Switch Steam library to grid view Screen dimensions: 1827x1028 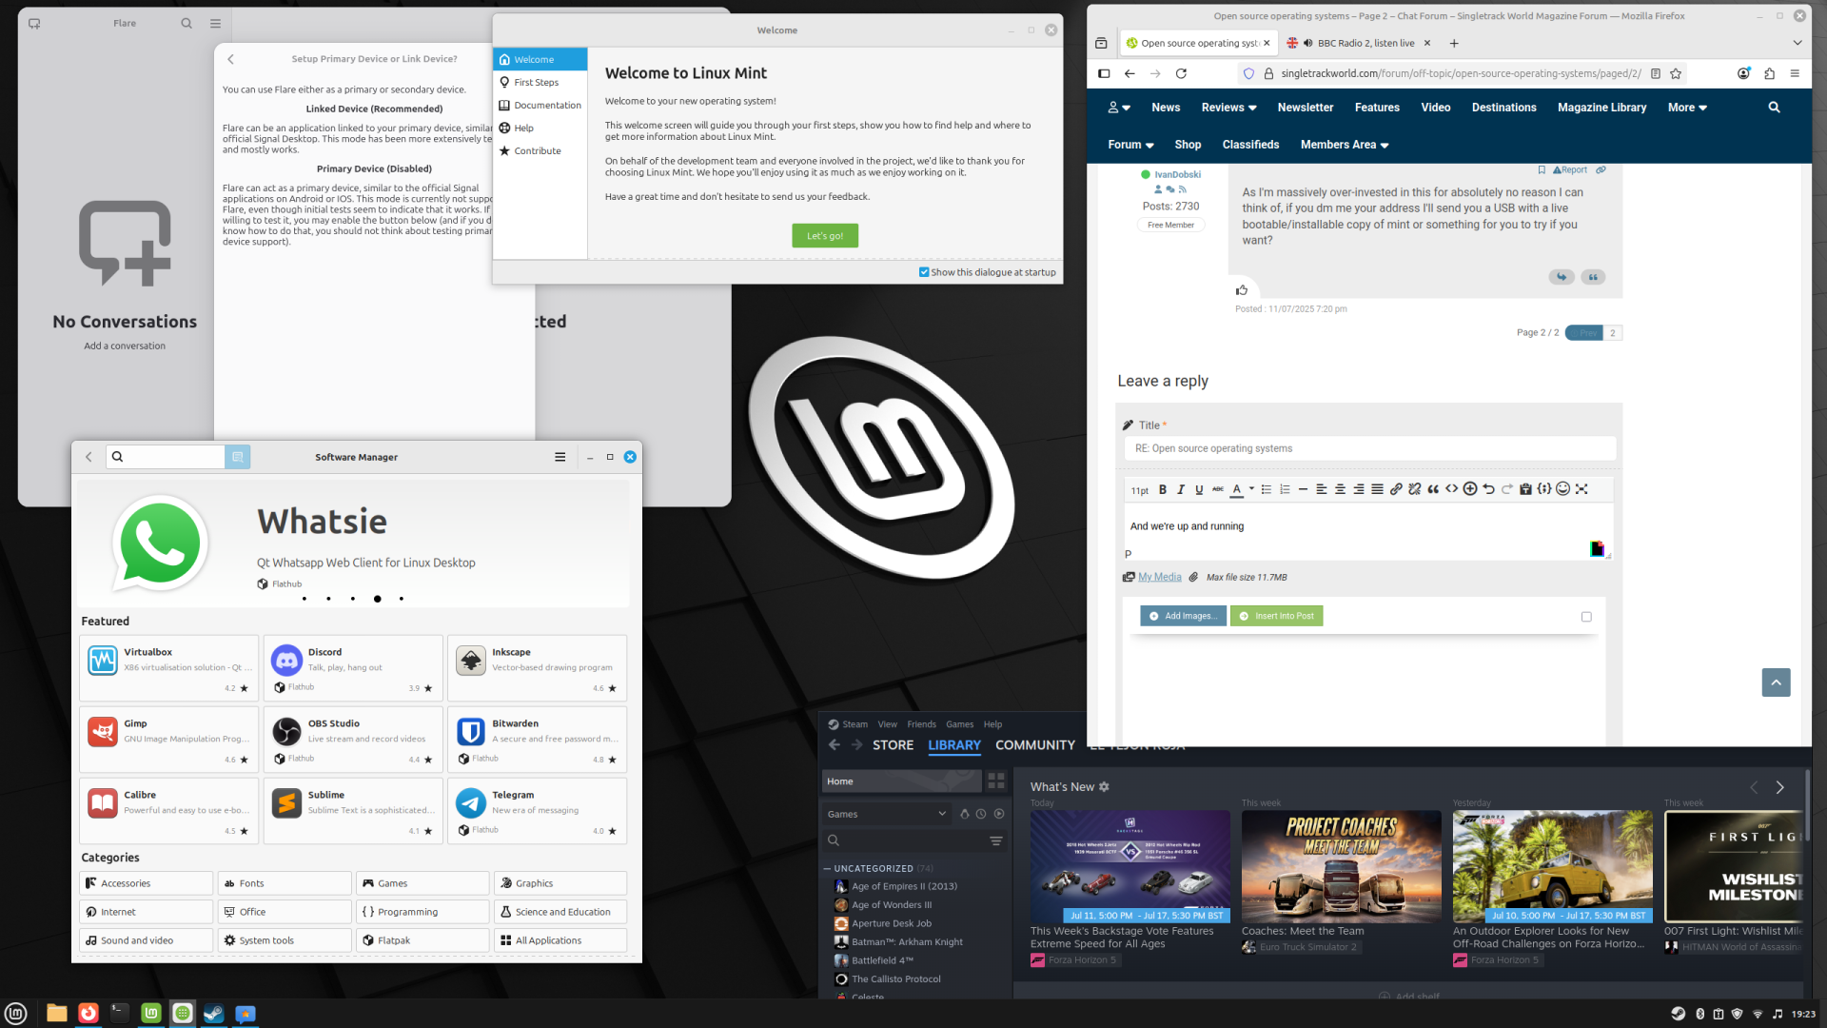point(996,781)
